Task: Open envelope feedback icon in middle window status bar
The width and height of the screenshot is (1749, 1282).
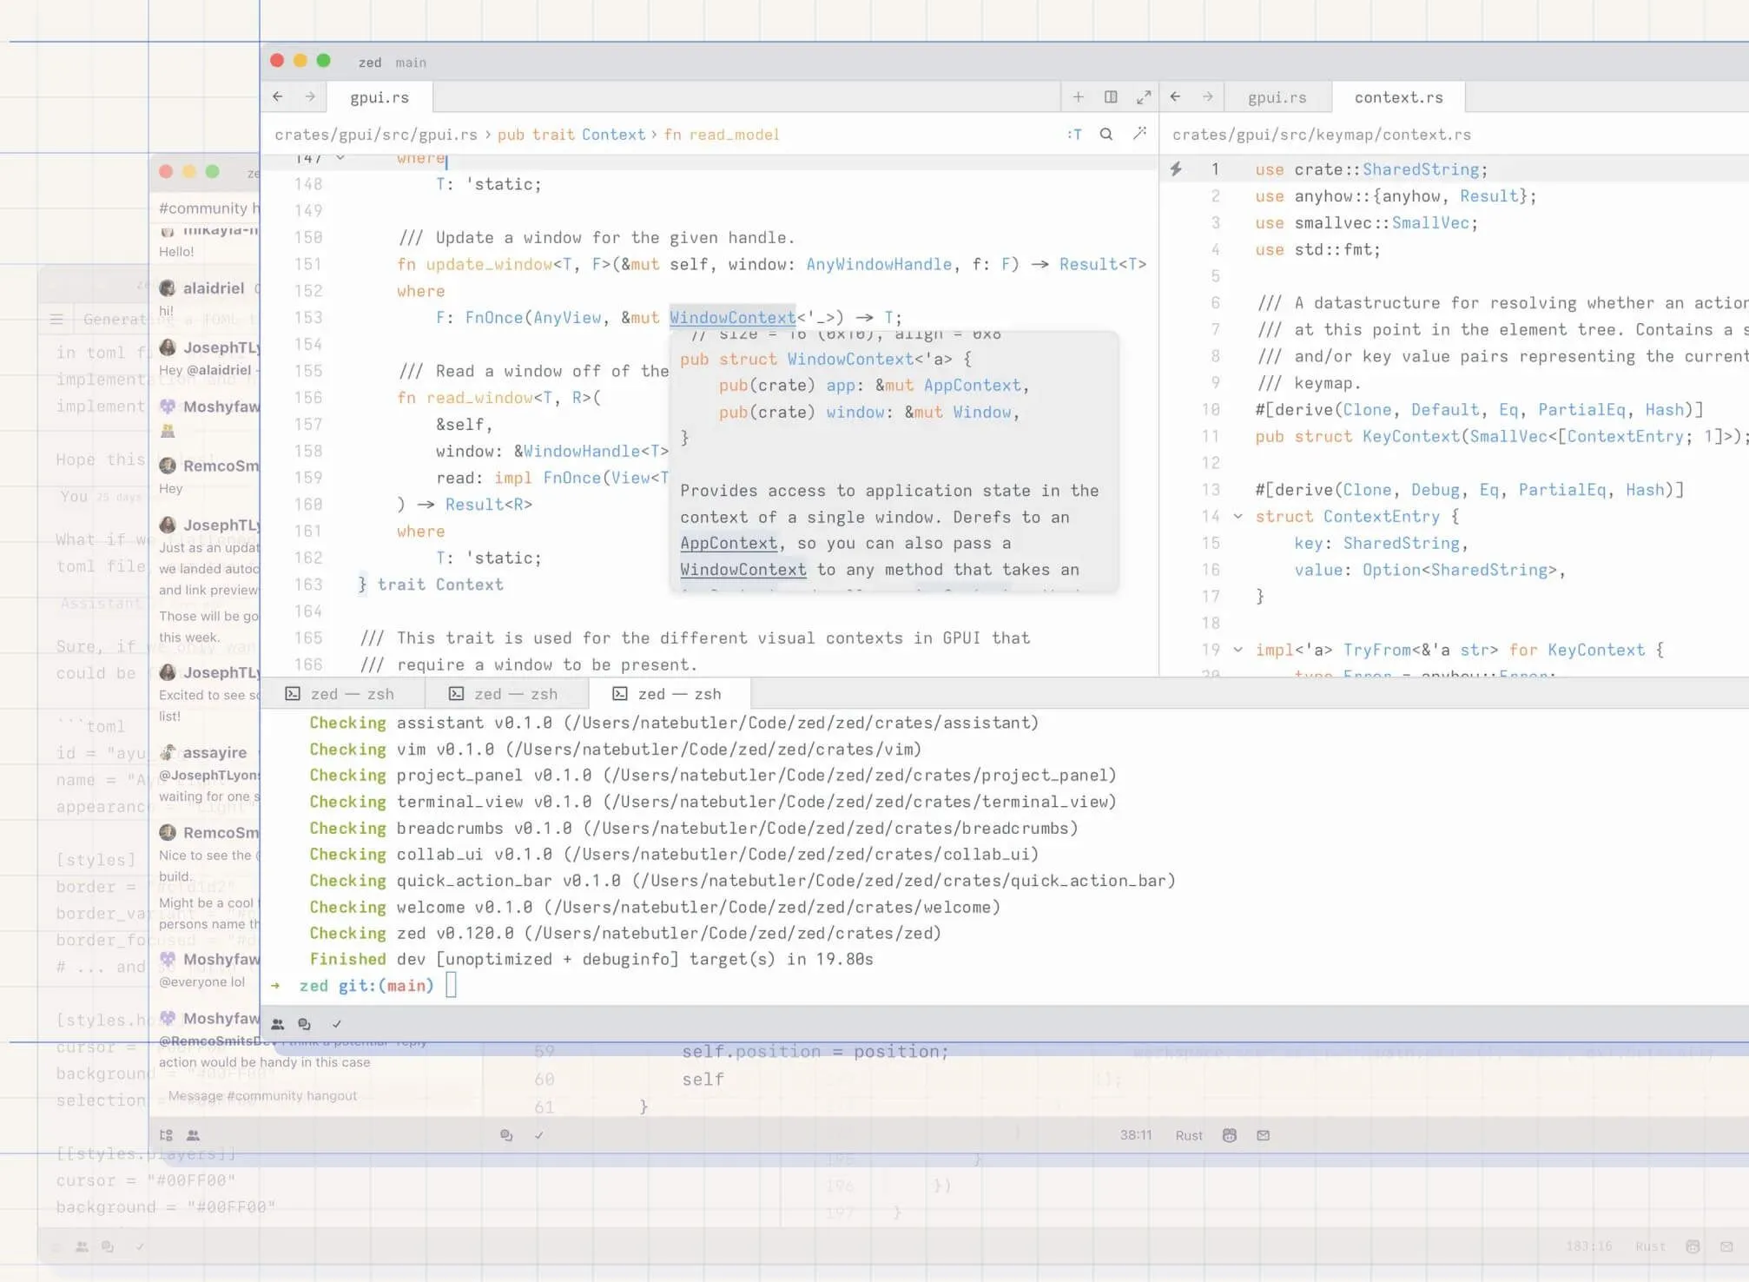Action: (1264, 1135)
